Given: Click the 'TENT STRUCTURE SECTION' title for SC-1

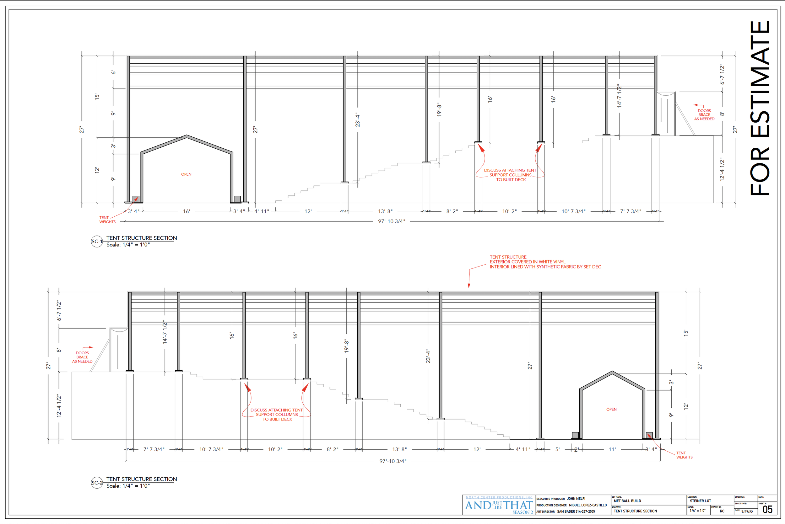Looking at the screenshot, I should [x=142, y=238].
